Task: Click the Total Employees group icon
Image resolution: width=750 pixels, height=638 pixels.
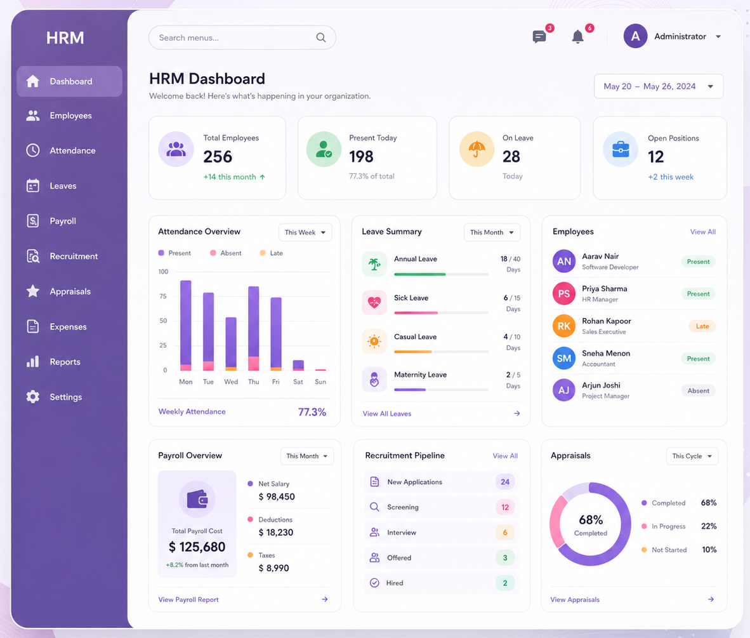Action: pos(176,149)
